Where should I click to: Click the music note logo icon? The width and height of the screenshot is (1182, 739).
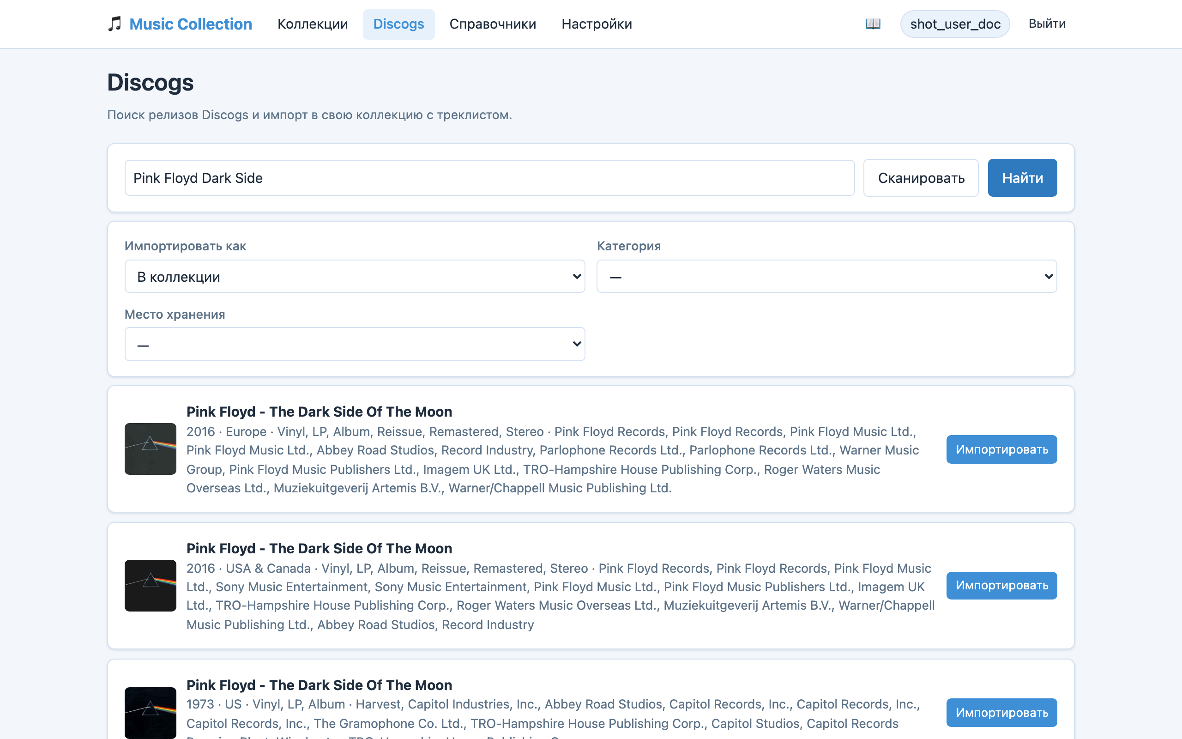point(115,24)
